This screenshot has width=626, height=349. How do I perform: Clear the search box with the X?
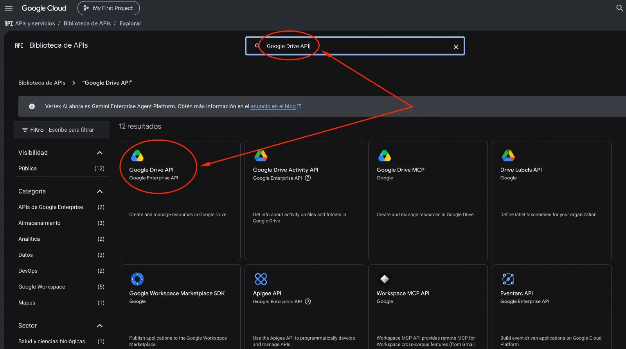coord(456,47)
